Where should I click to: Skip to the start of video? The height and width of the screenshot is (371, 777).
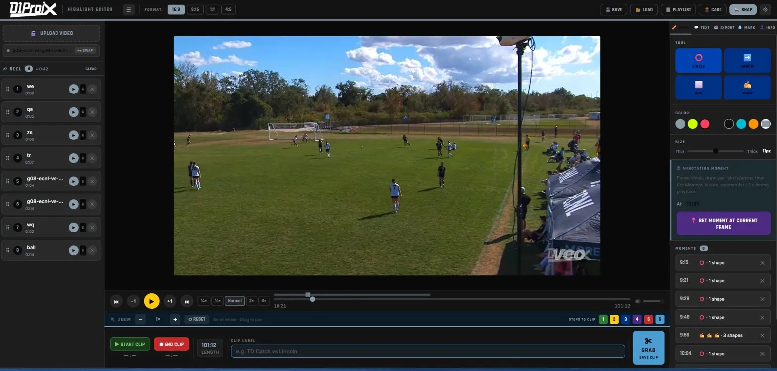click(116, 301)
